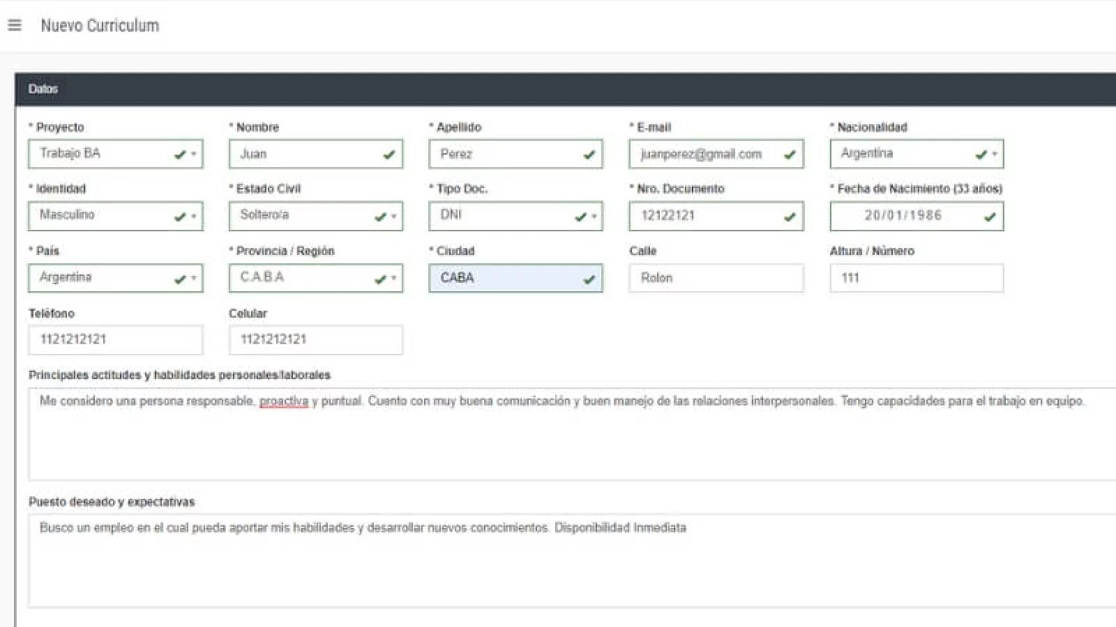This screenshot has height=627, width=1116.
Task: Open the hamburger menu icon
Action: (x=15, y=26)
